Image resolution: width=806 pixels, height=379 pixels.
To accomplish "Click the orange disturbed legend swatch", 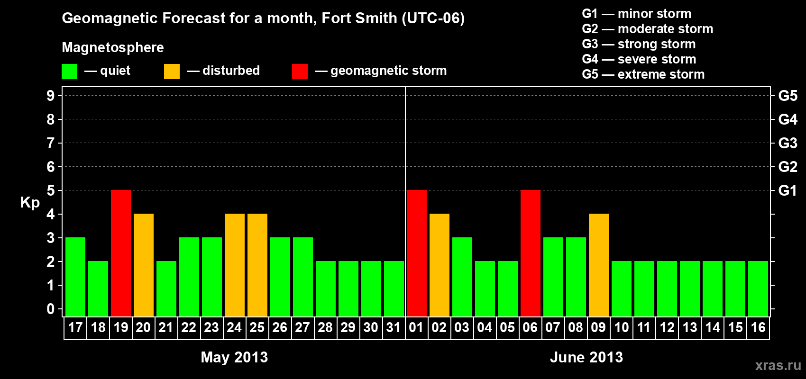I will [x=172, y=72].
